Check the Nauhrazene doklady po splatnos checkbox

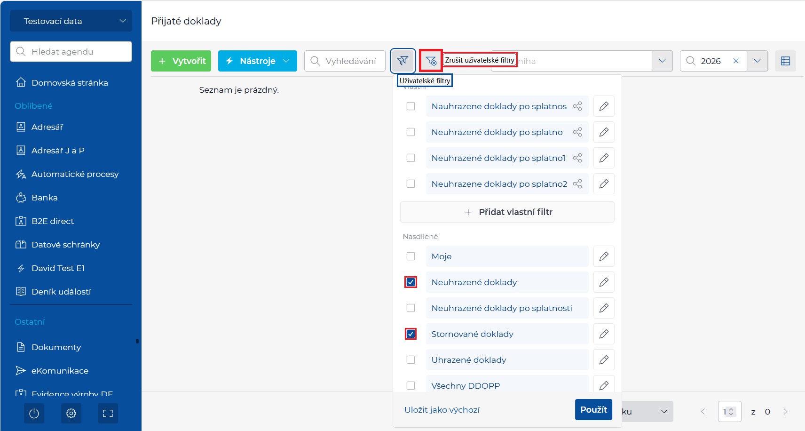pyautogui.click(x=411, y=106)
